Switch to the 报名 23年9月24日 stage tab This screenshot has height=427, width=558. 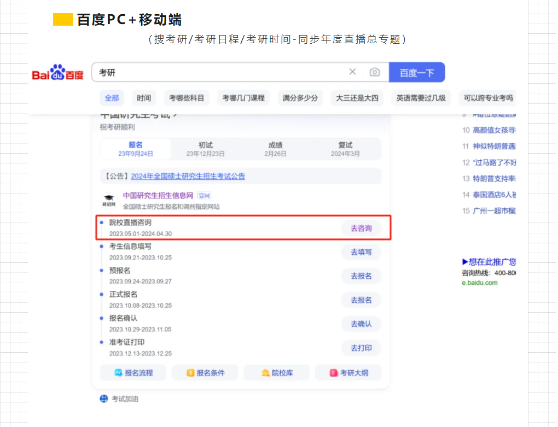[x=136, y=149]
